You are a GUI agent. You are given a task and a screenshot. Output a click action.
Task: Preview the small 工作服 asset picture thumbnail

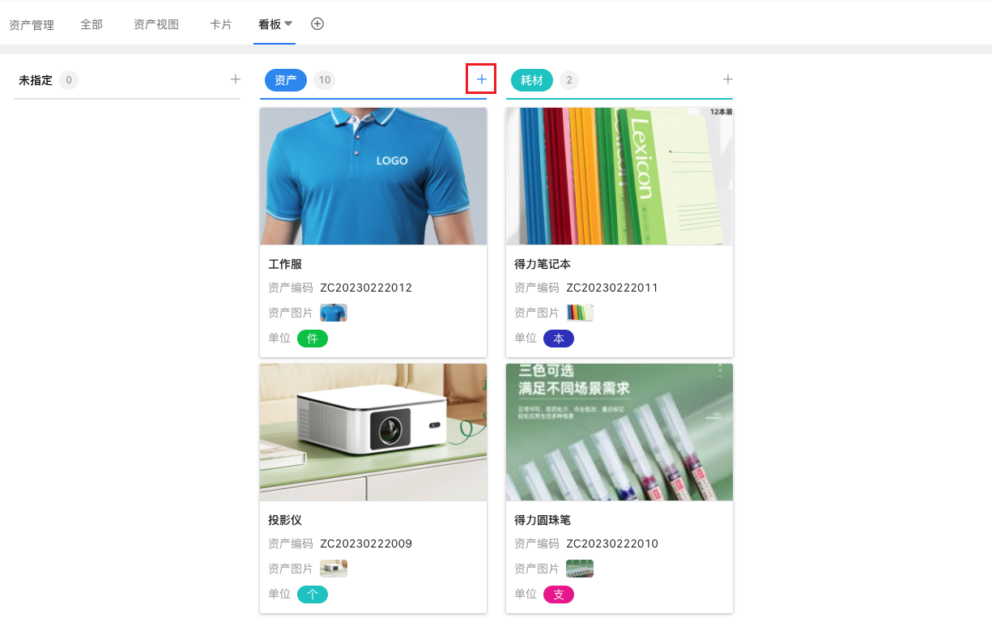click(x=334, y=313)
